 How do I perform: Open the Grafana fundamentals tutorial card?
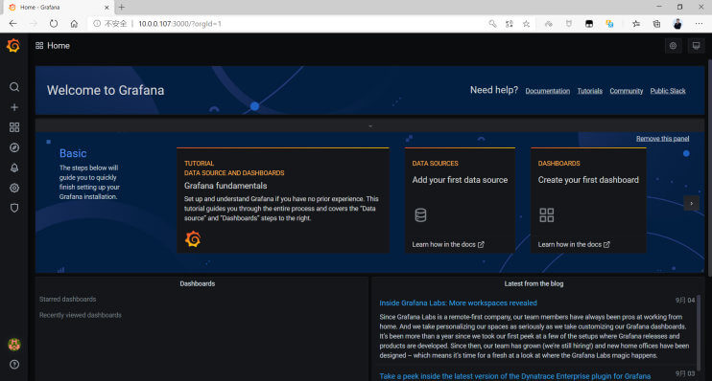point(283,200)
